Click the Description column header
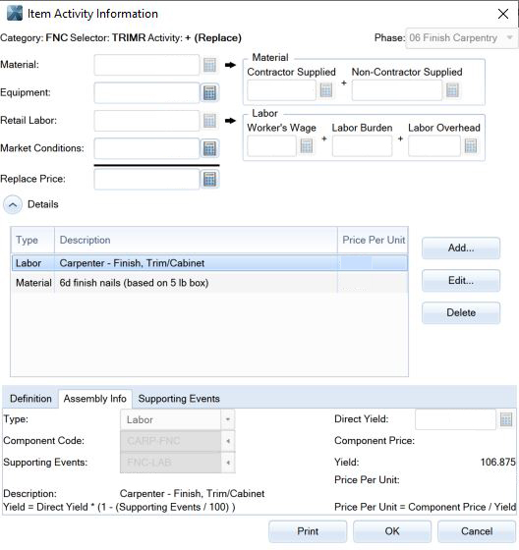Viewport: 519px width, 550px height. (196, 241)
